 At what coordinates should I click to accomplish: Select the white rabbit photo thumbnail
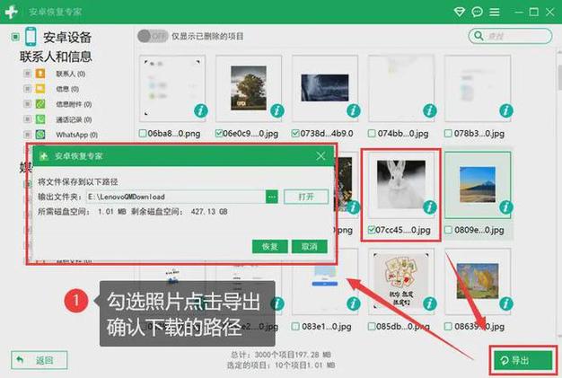[401, 184]
